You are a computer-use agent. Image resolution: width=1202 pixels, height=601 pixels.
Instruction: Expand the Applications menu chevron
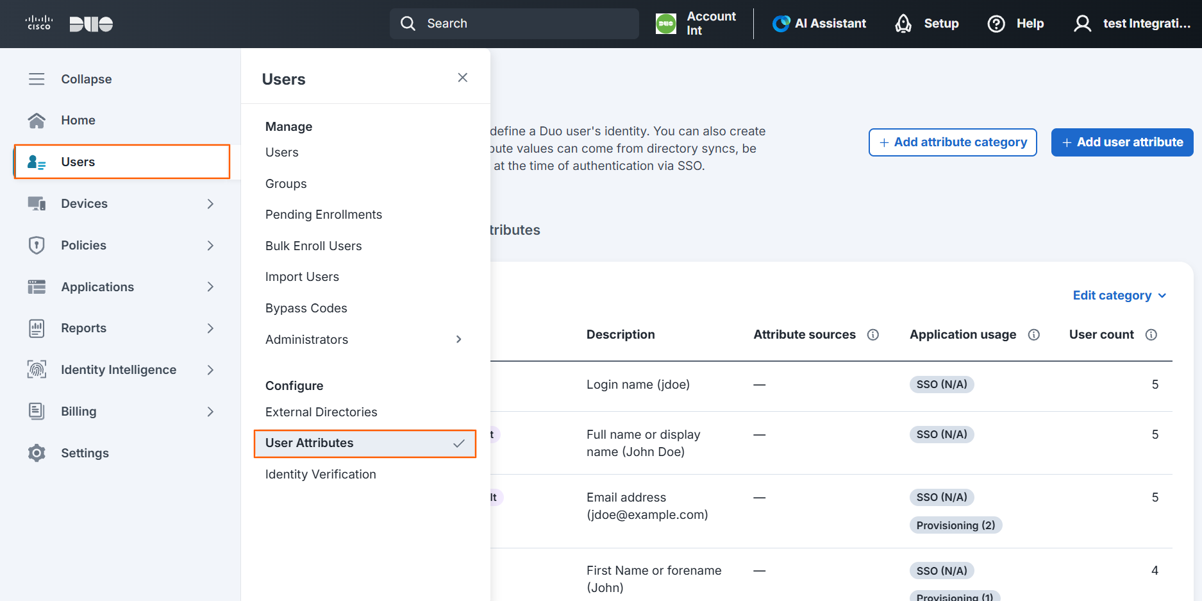click(x=210, y=287)
